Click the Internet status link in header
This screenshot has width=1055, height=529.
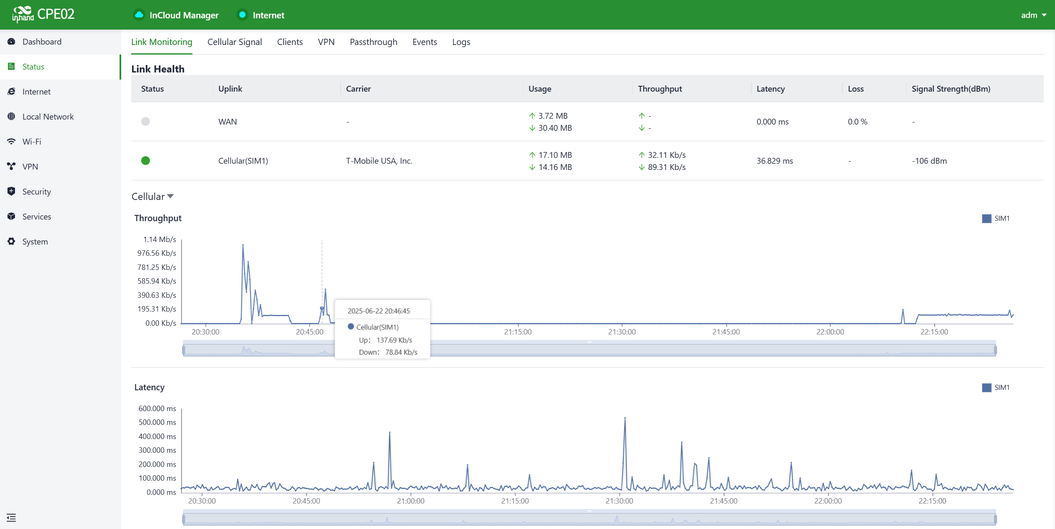point(268,15)
